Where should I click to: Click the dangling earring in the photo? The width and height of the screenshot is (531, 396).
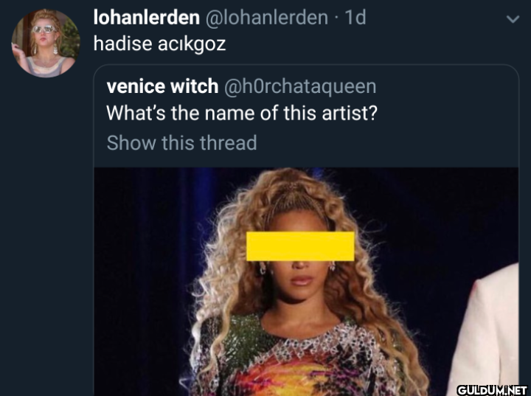[263, 269]
